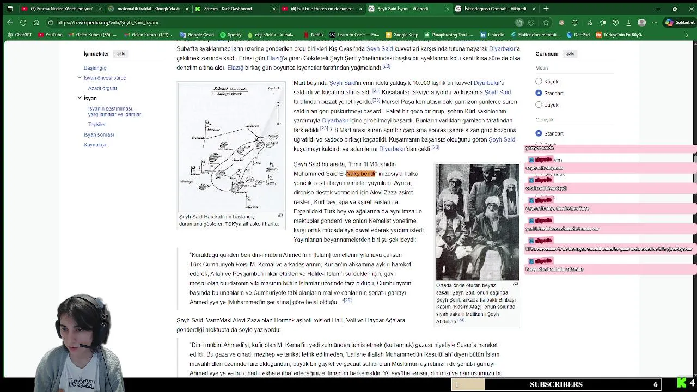Select Standart width radio under Genişlik
The width and height of the screenshot is (697, 392).
539,133
